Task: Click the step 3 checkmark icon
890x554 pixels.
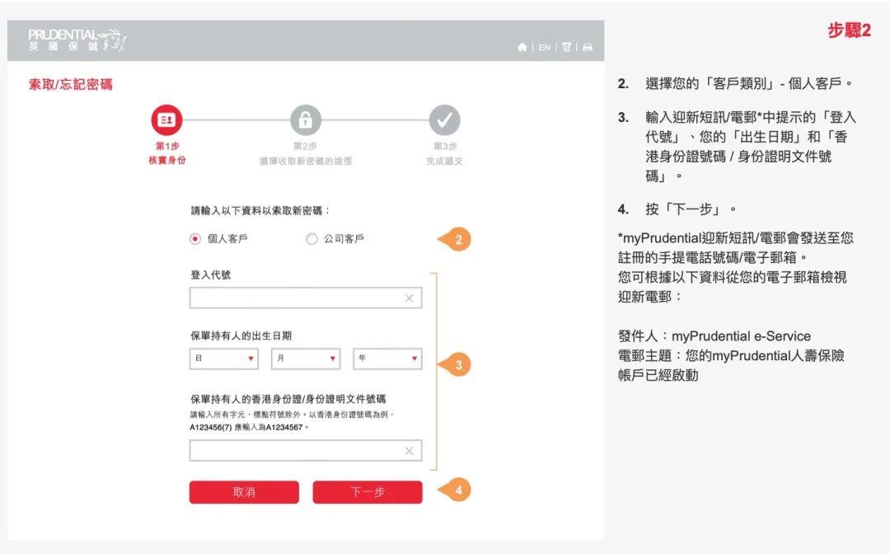Action: [445, 121]
